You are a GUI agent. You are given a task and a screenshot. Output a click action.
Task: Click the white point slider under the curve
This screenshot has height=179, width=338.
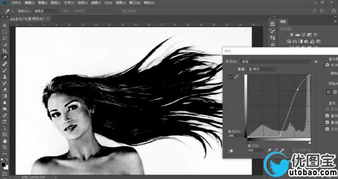(x=310, y=143)
